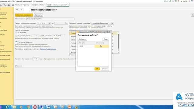Click M+ in the dialog title bar
Screen dimensions: 194x109
coord(99,32)
